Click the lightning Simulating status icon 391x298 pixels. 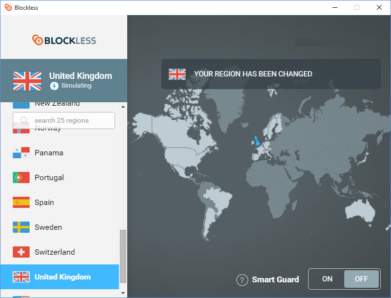[54, 86]
